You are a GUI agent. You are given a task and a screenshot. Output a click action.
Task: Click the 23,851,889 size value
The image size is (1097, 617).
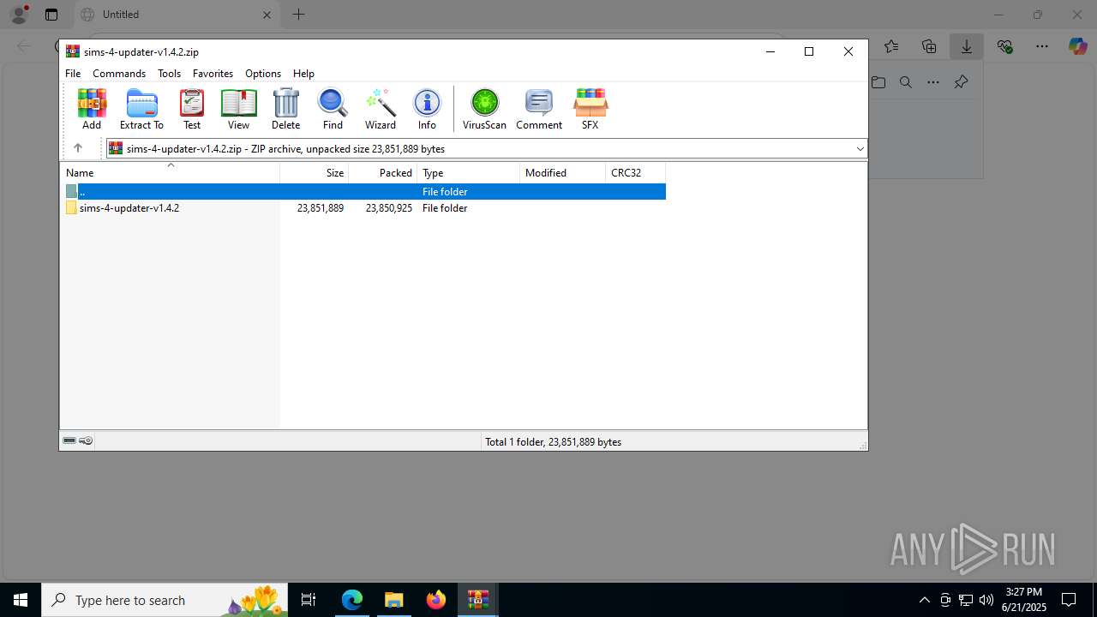coord(321,207)
